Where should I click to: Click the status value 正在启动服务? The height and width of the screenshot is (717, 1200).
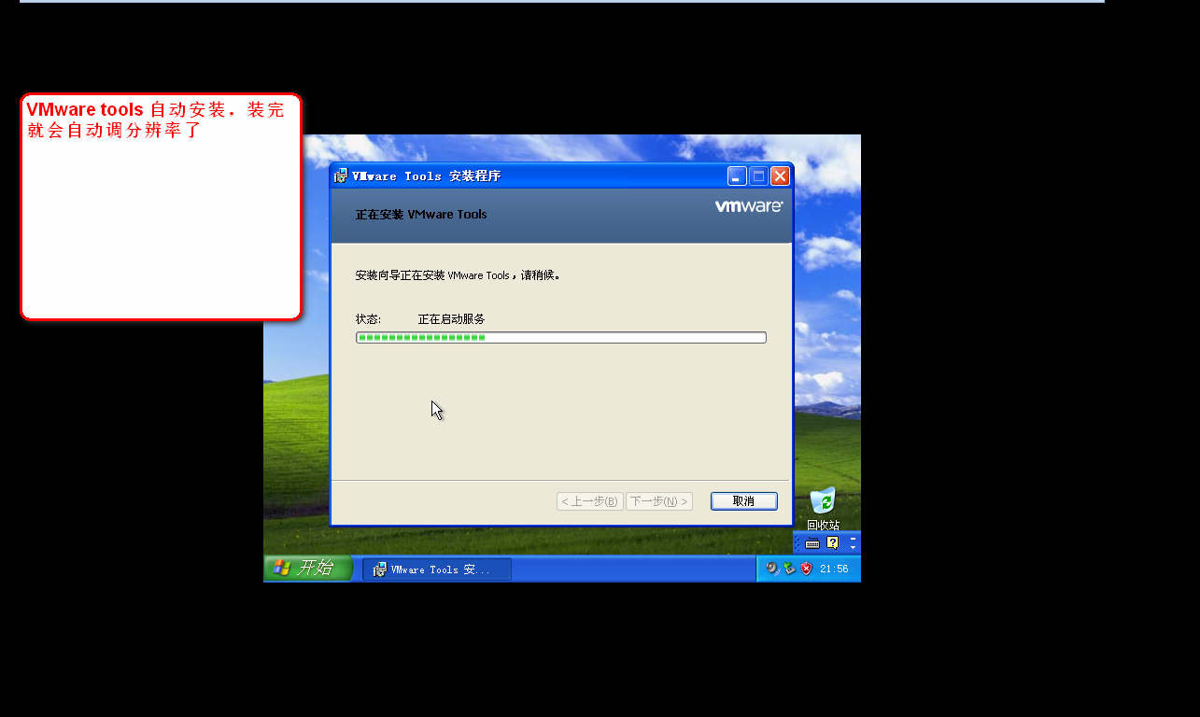451,319
